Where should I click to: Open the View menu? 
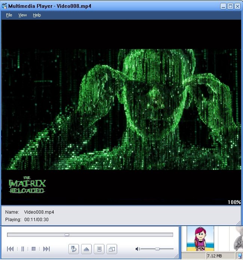22,15
